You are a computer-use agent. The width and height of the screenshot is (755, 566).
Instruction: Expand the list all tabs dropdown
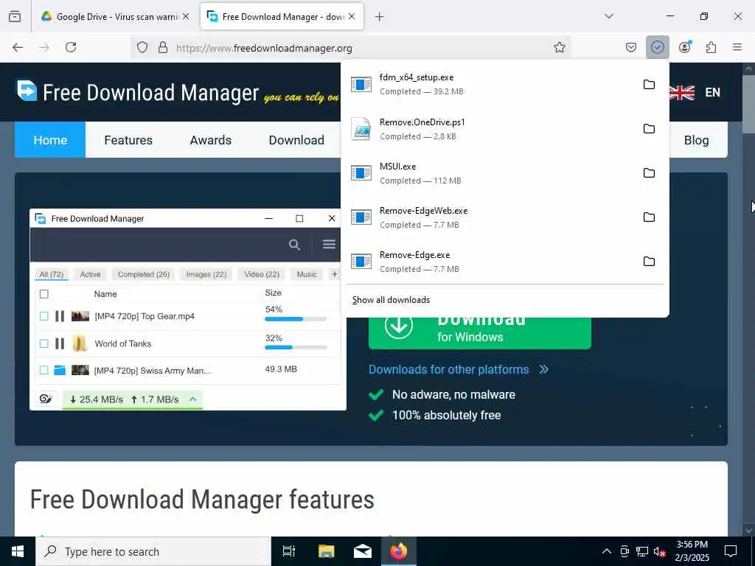click(x=608, y=16)
